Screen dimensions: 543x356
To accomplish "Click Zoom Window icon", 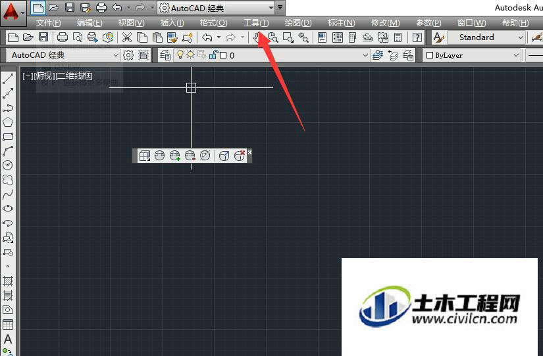I will point(288,37).
